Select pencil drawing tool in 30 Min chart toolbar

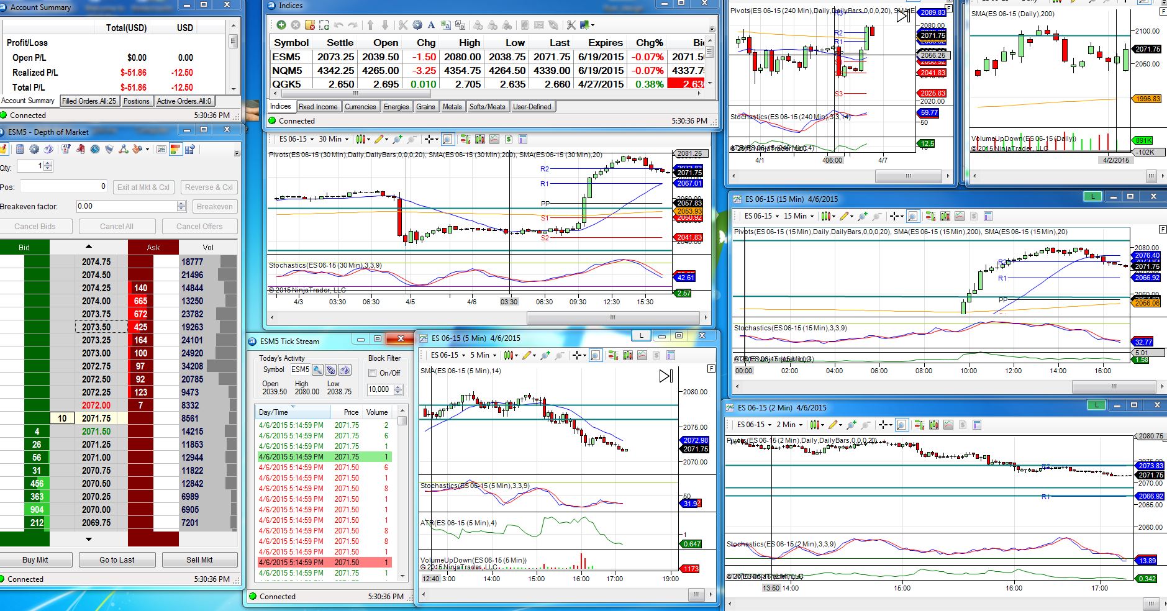[x=379, y=139]
